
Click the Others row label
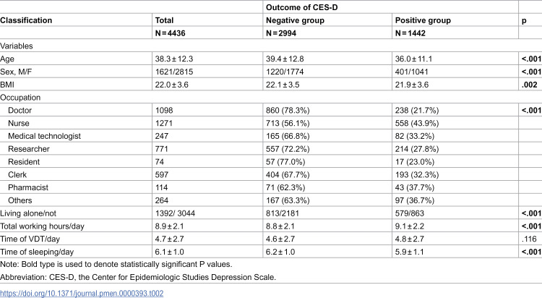(x=20, y=200)
